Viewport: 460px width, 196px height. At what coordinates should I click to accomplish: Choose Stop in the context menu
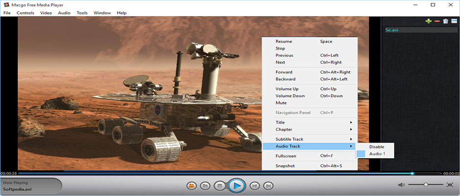pyautogui.click(x=309, y=49)
